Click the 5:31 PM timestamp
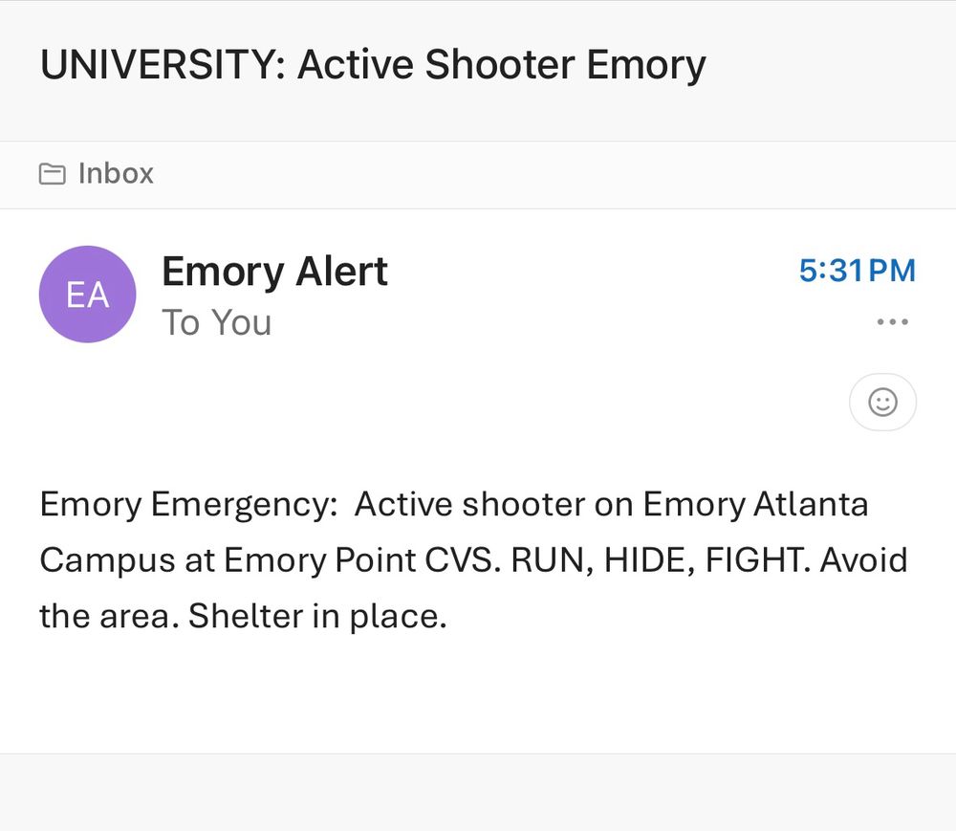 pyautogui.click(x=856, y=271)
